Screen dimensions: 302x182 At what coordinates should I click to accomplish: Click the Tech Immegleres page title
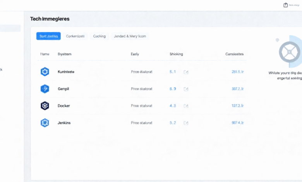[50, 19]
